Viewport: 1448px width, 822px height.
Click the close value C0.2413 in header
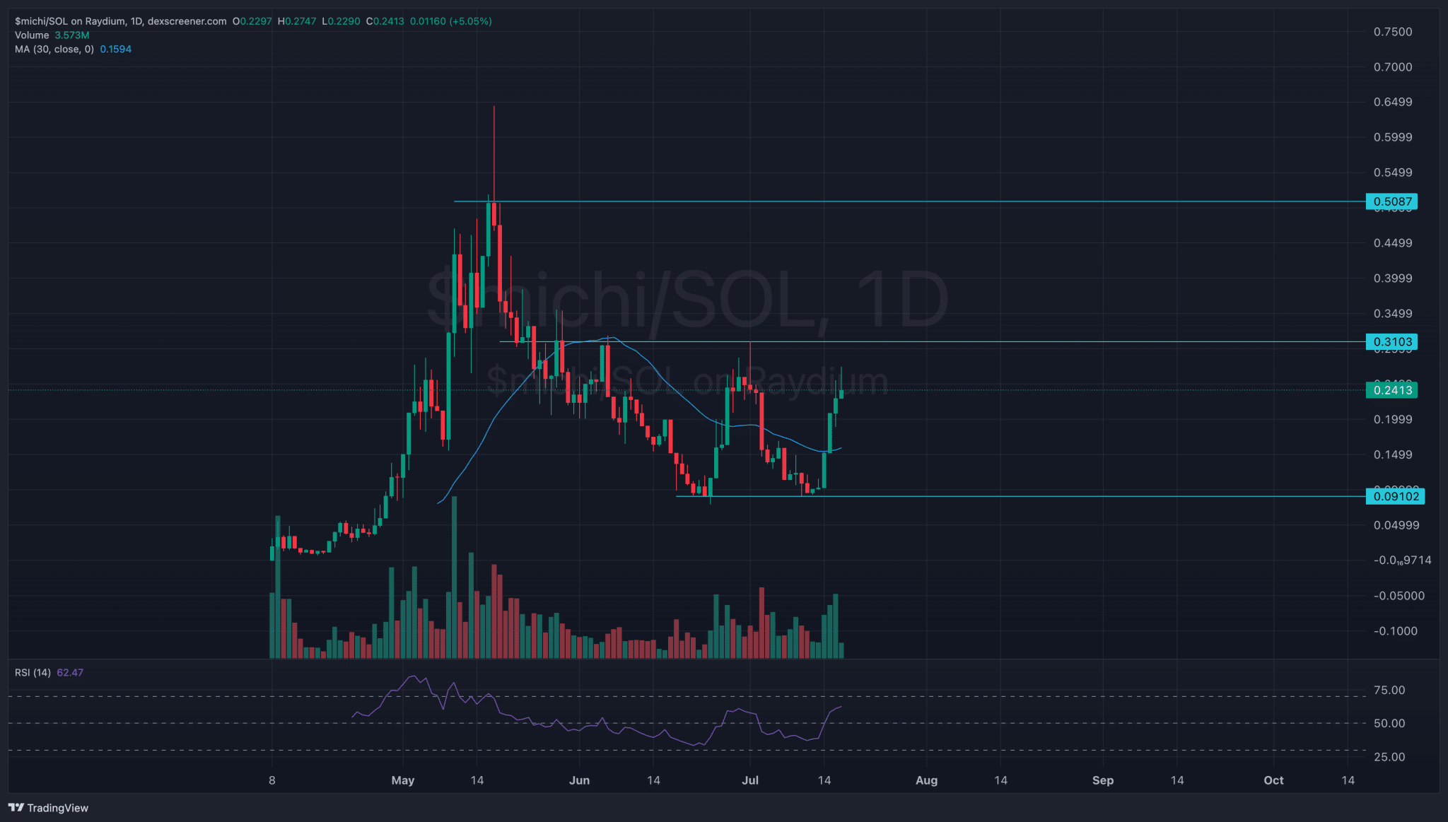pos(385,21)
